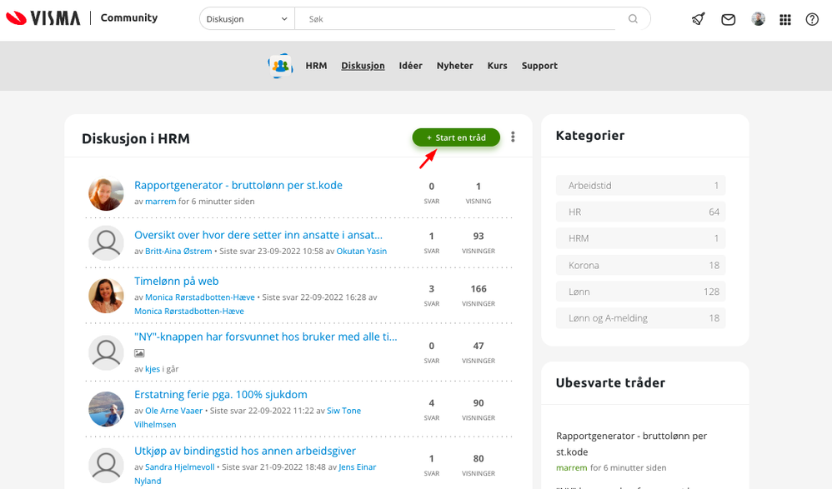Open the Diskusjon search scope dropdown
The height and width of the screenshot is (489, 832).
247,19
